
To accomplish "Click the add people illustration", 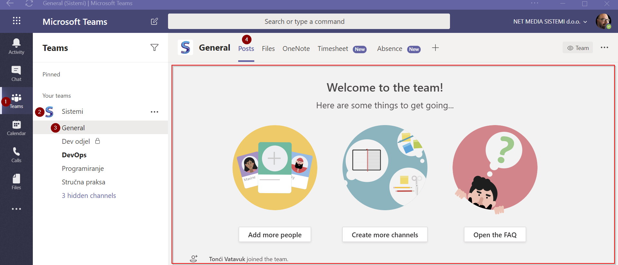I will pyautogui.click(x=275, y=168).
